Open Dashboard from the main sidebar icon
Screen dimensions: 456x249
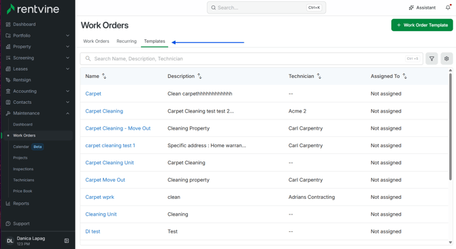click(x=8, y=24)
